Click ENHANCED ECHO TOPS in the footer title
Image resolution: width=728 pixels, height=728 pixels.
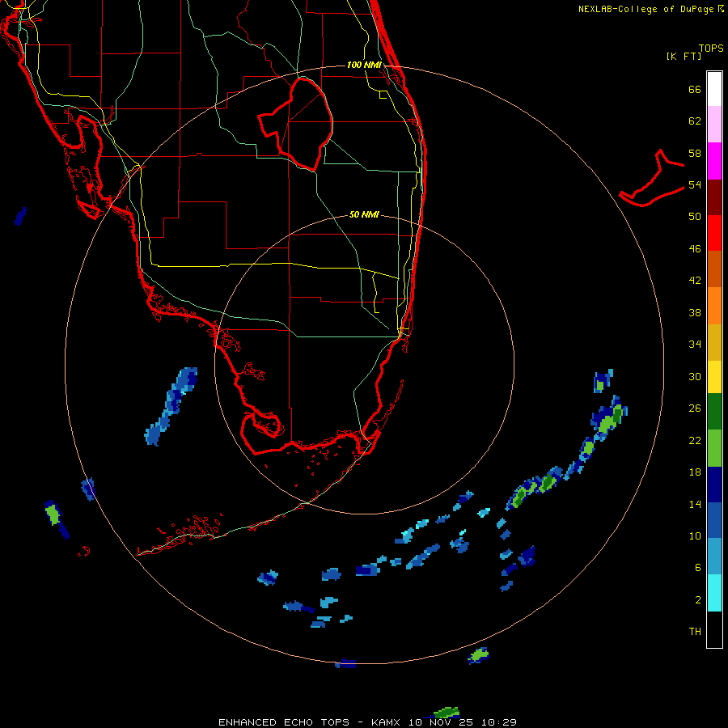pos(283,722)
